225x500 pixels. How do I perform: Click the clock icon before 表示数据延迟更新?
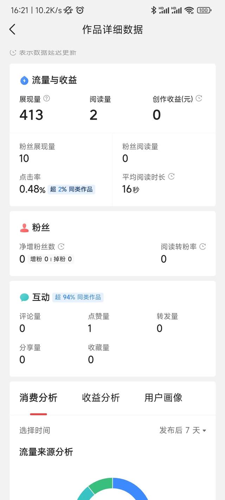click(x=12, y=52)
